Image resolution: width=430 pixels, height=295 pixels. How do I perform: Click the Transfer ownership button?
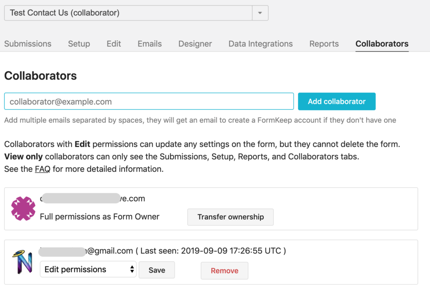pyautogui.click(x=231, y=217)
